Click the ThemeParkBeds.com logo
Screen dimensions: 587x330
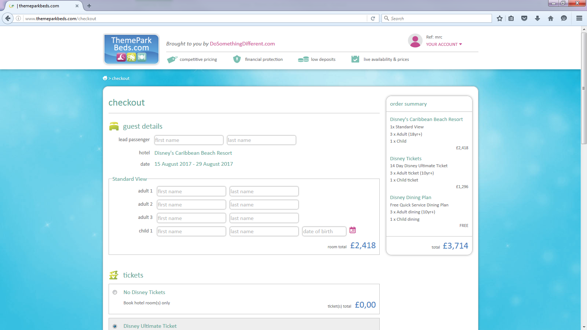click(131, 49)
